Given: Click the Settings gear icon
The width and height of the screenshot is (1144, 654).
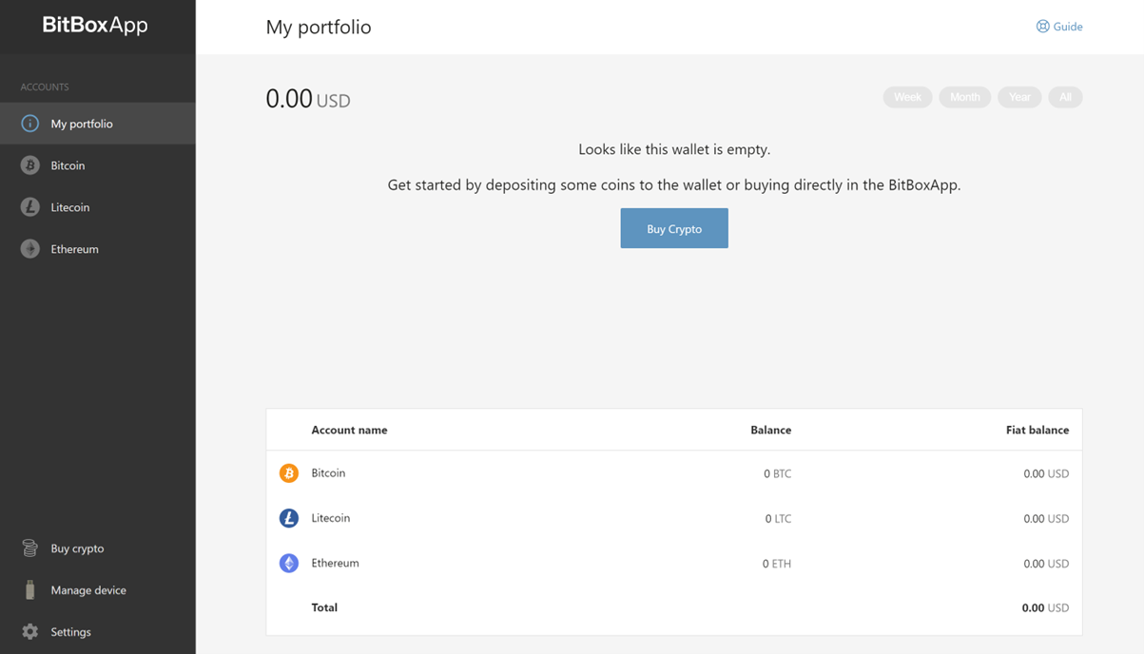Looking at the screenshot, I should (29, 632).
